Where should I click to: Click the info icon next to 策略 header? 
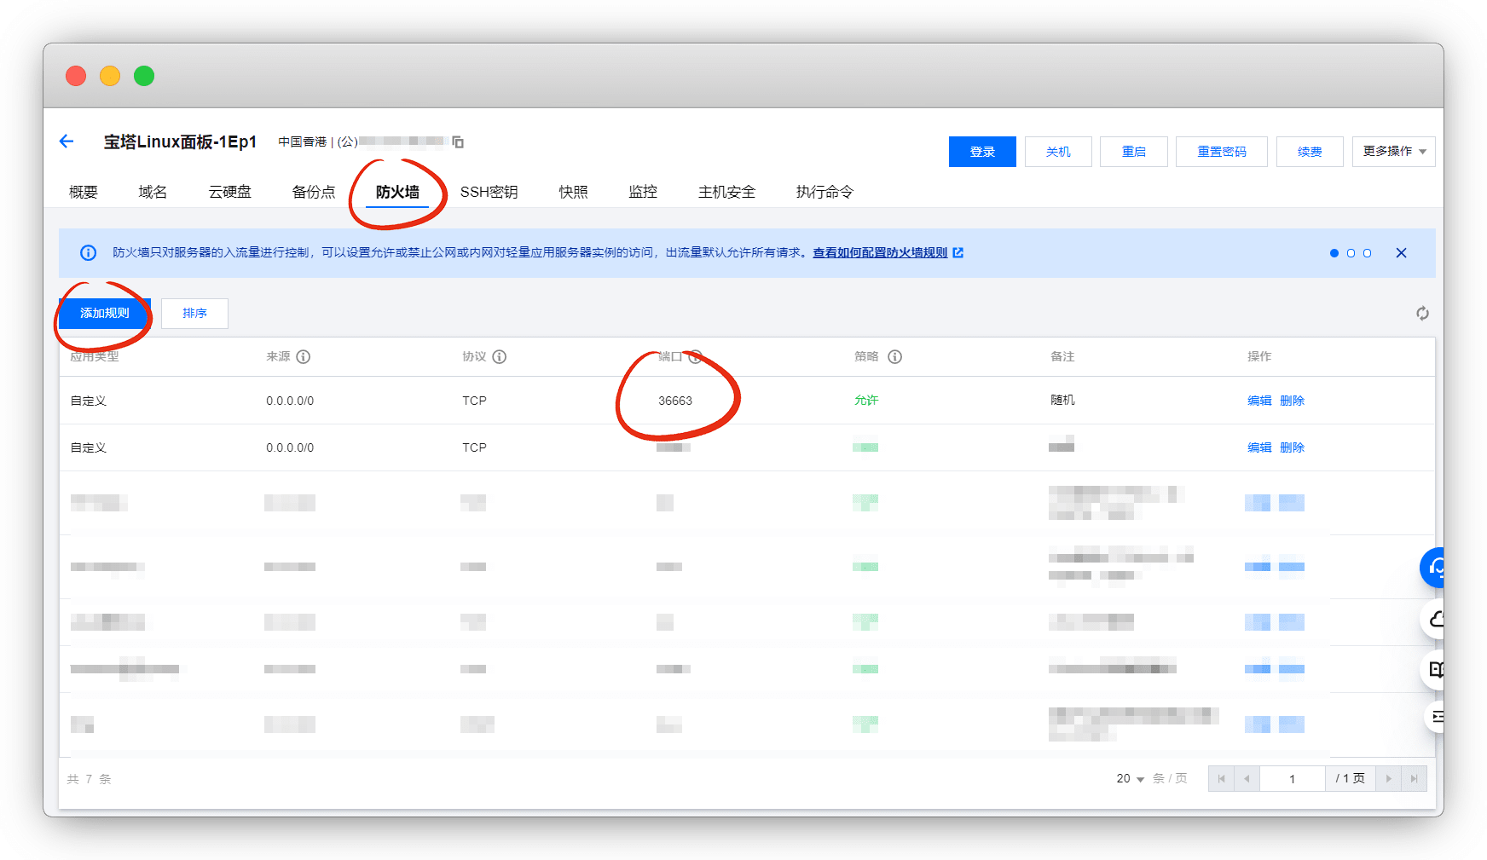(x=894, y=357)
